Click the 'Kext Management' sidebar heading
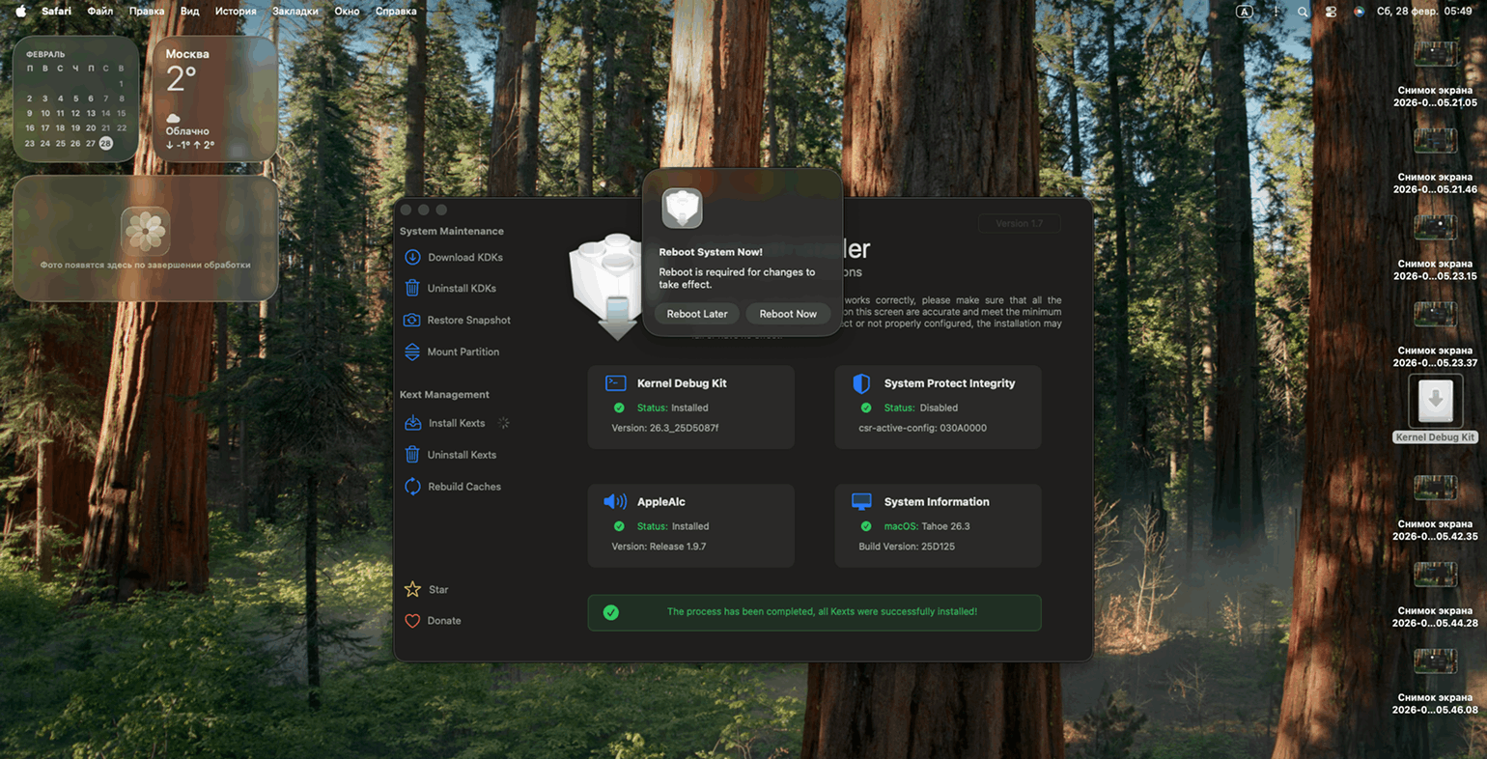The width and height of the screenshot is (1487, 759). click(x=444, y=394)
